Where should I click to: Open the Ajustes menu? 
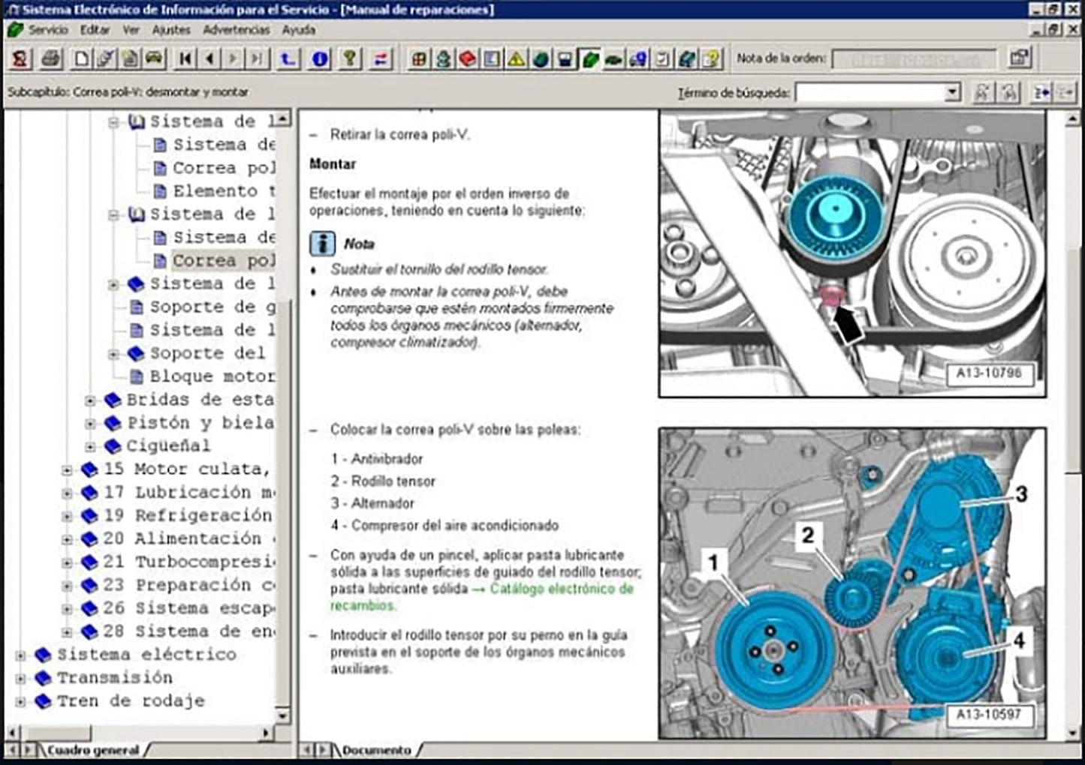(x=170, y=30)
